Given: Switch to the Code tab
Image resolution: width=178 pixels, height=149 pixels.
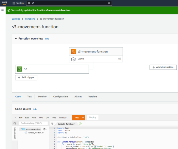Looking at the screenshot, I should click(18, 97).
